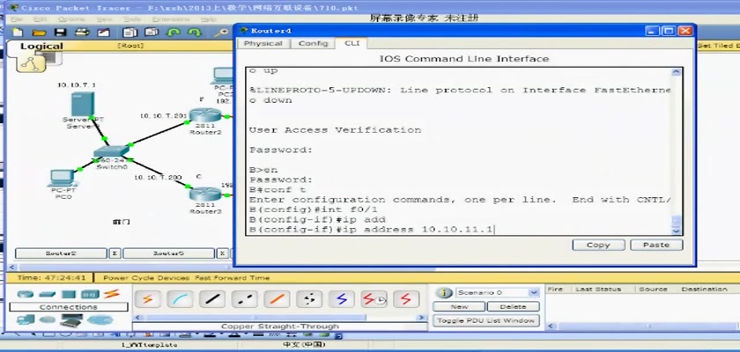This screenshot has width=740, height=352.
Task: Click the Delete scenario button
Action: 513,307
